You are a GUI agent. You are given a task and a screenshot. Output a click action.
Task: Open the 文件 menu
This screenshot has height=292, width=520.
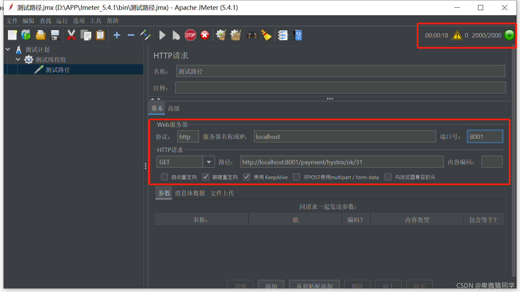coord(12,21)
